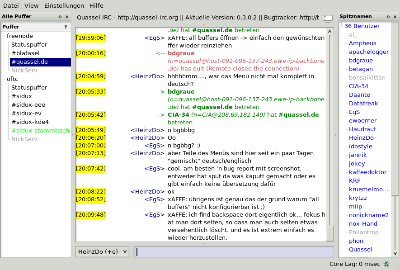This screenshot has height=270, width=400.
Task: Select the freenode network entry
Action: point(19,36)
